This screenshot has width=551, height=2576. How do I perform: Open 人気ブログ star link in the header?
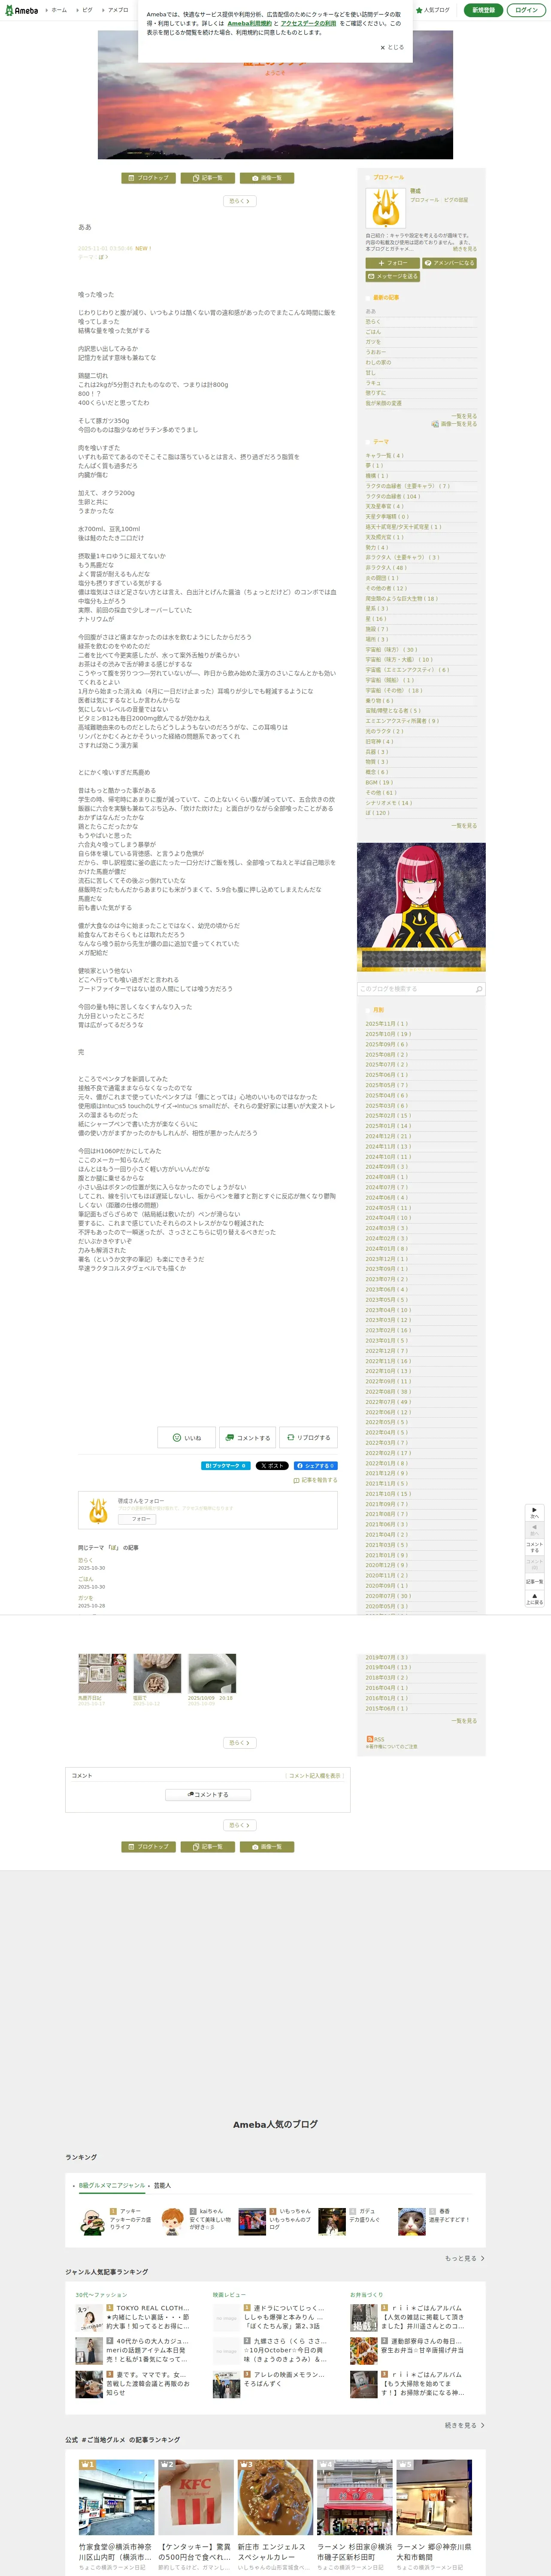433,10
